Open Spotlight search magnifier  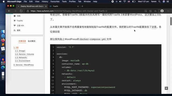pos(159,2)
